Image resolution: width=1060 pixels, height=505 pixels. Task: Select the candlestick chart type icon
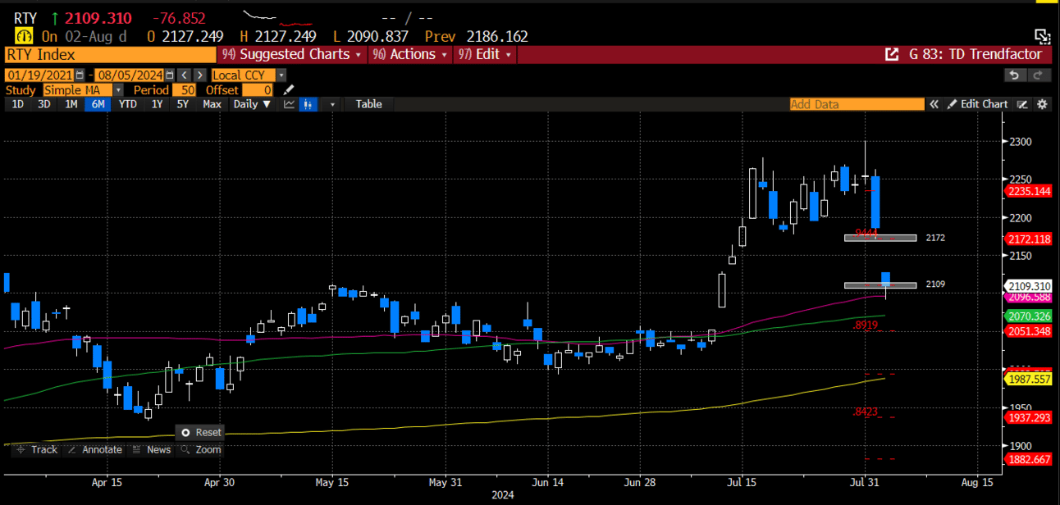point(308,104)
